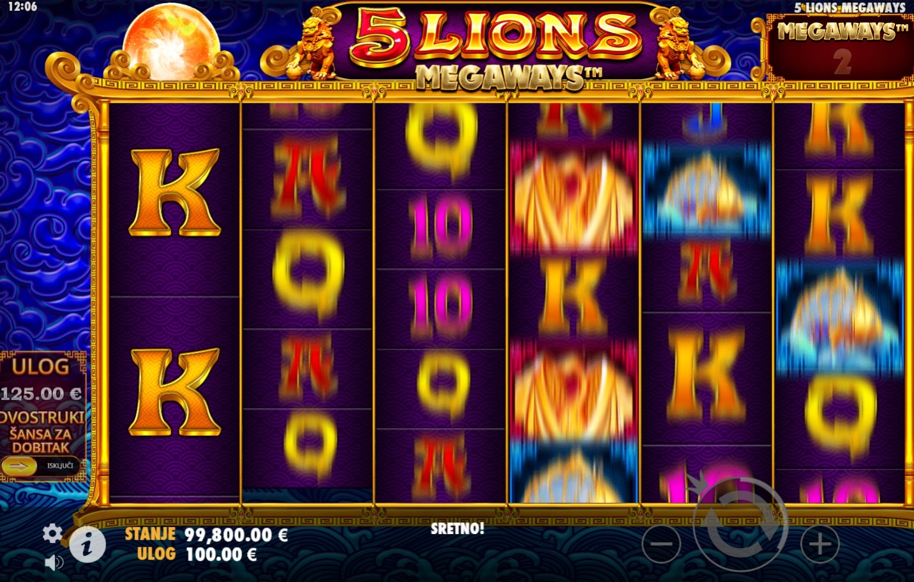Toggle the double chance Isključi switch
Viewport: 914px width, 582px height.
[41, 466]
